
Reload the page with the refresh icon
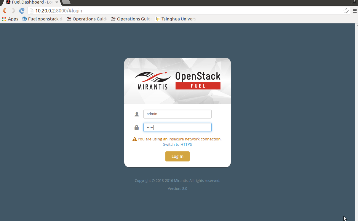(22, 11)
